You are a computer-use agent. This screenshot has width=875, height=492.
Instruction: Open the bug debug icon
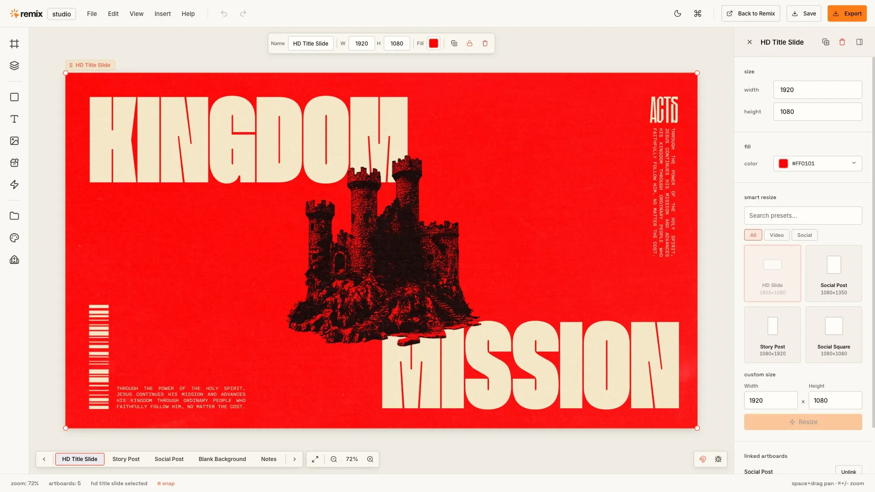click(718, 459)
